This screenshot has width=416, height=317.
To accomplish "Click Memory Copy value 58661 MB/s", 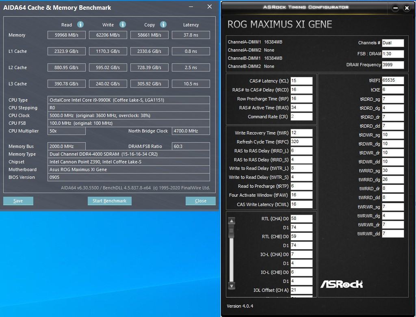I will pos(149,35).
